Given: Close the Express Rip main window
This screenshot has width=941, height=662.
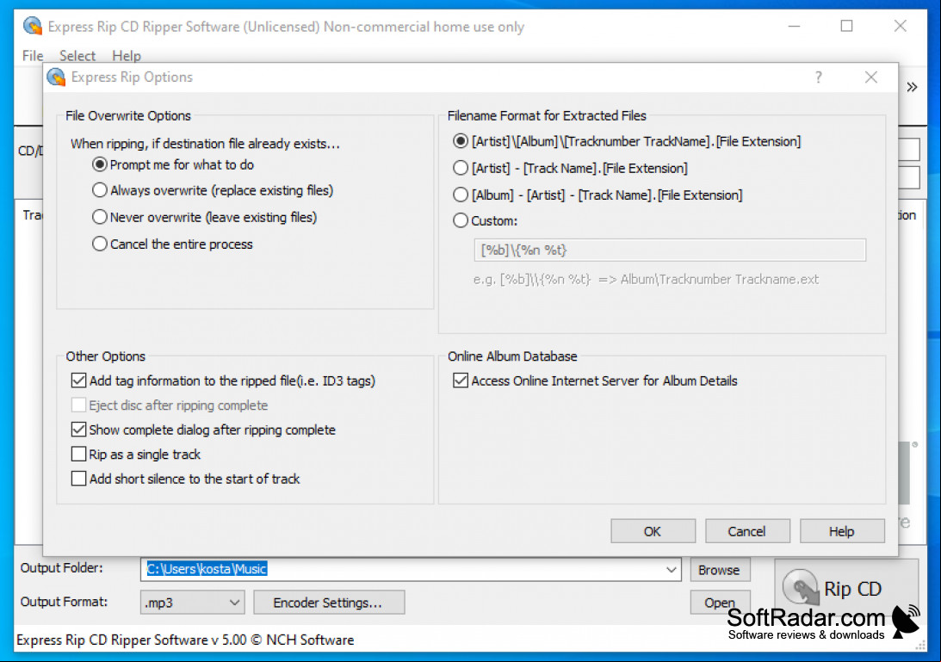Looking at the screenshot, I should pyautogui.click(x=901, y=27).
